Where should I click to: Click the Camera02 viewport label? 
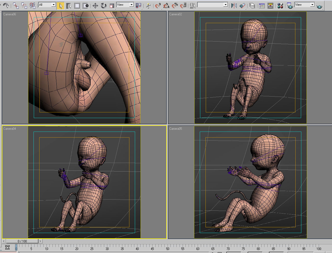176,14
